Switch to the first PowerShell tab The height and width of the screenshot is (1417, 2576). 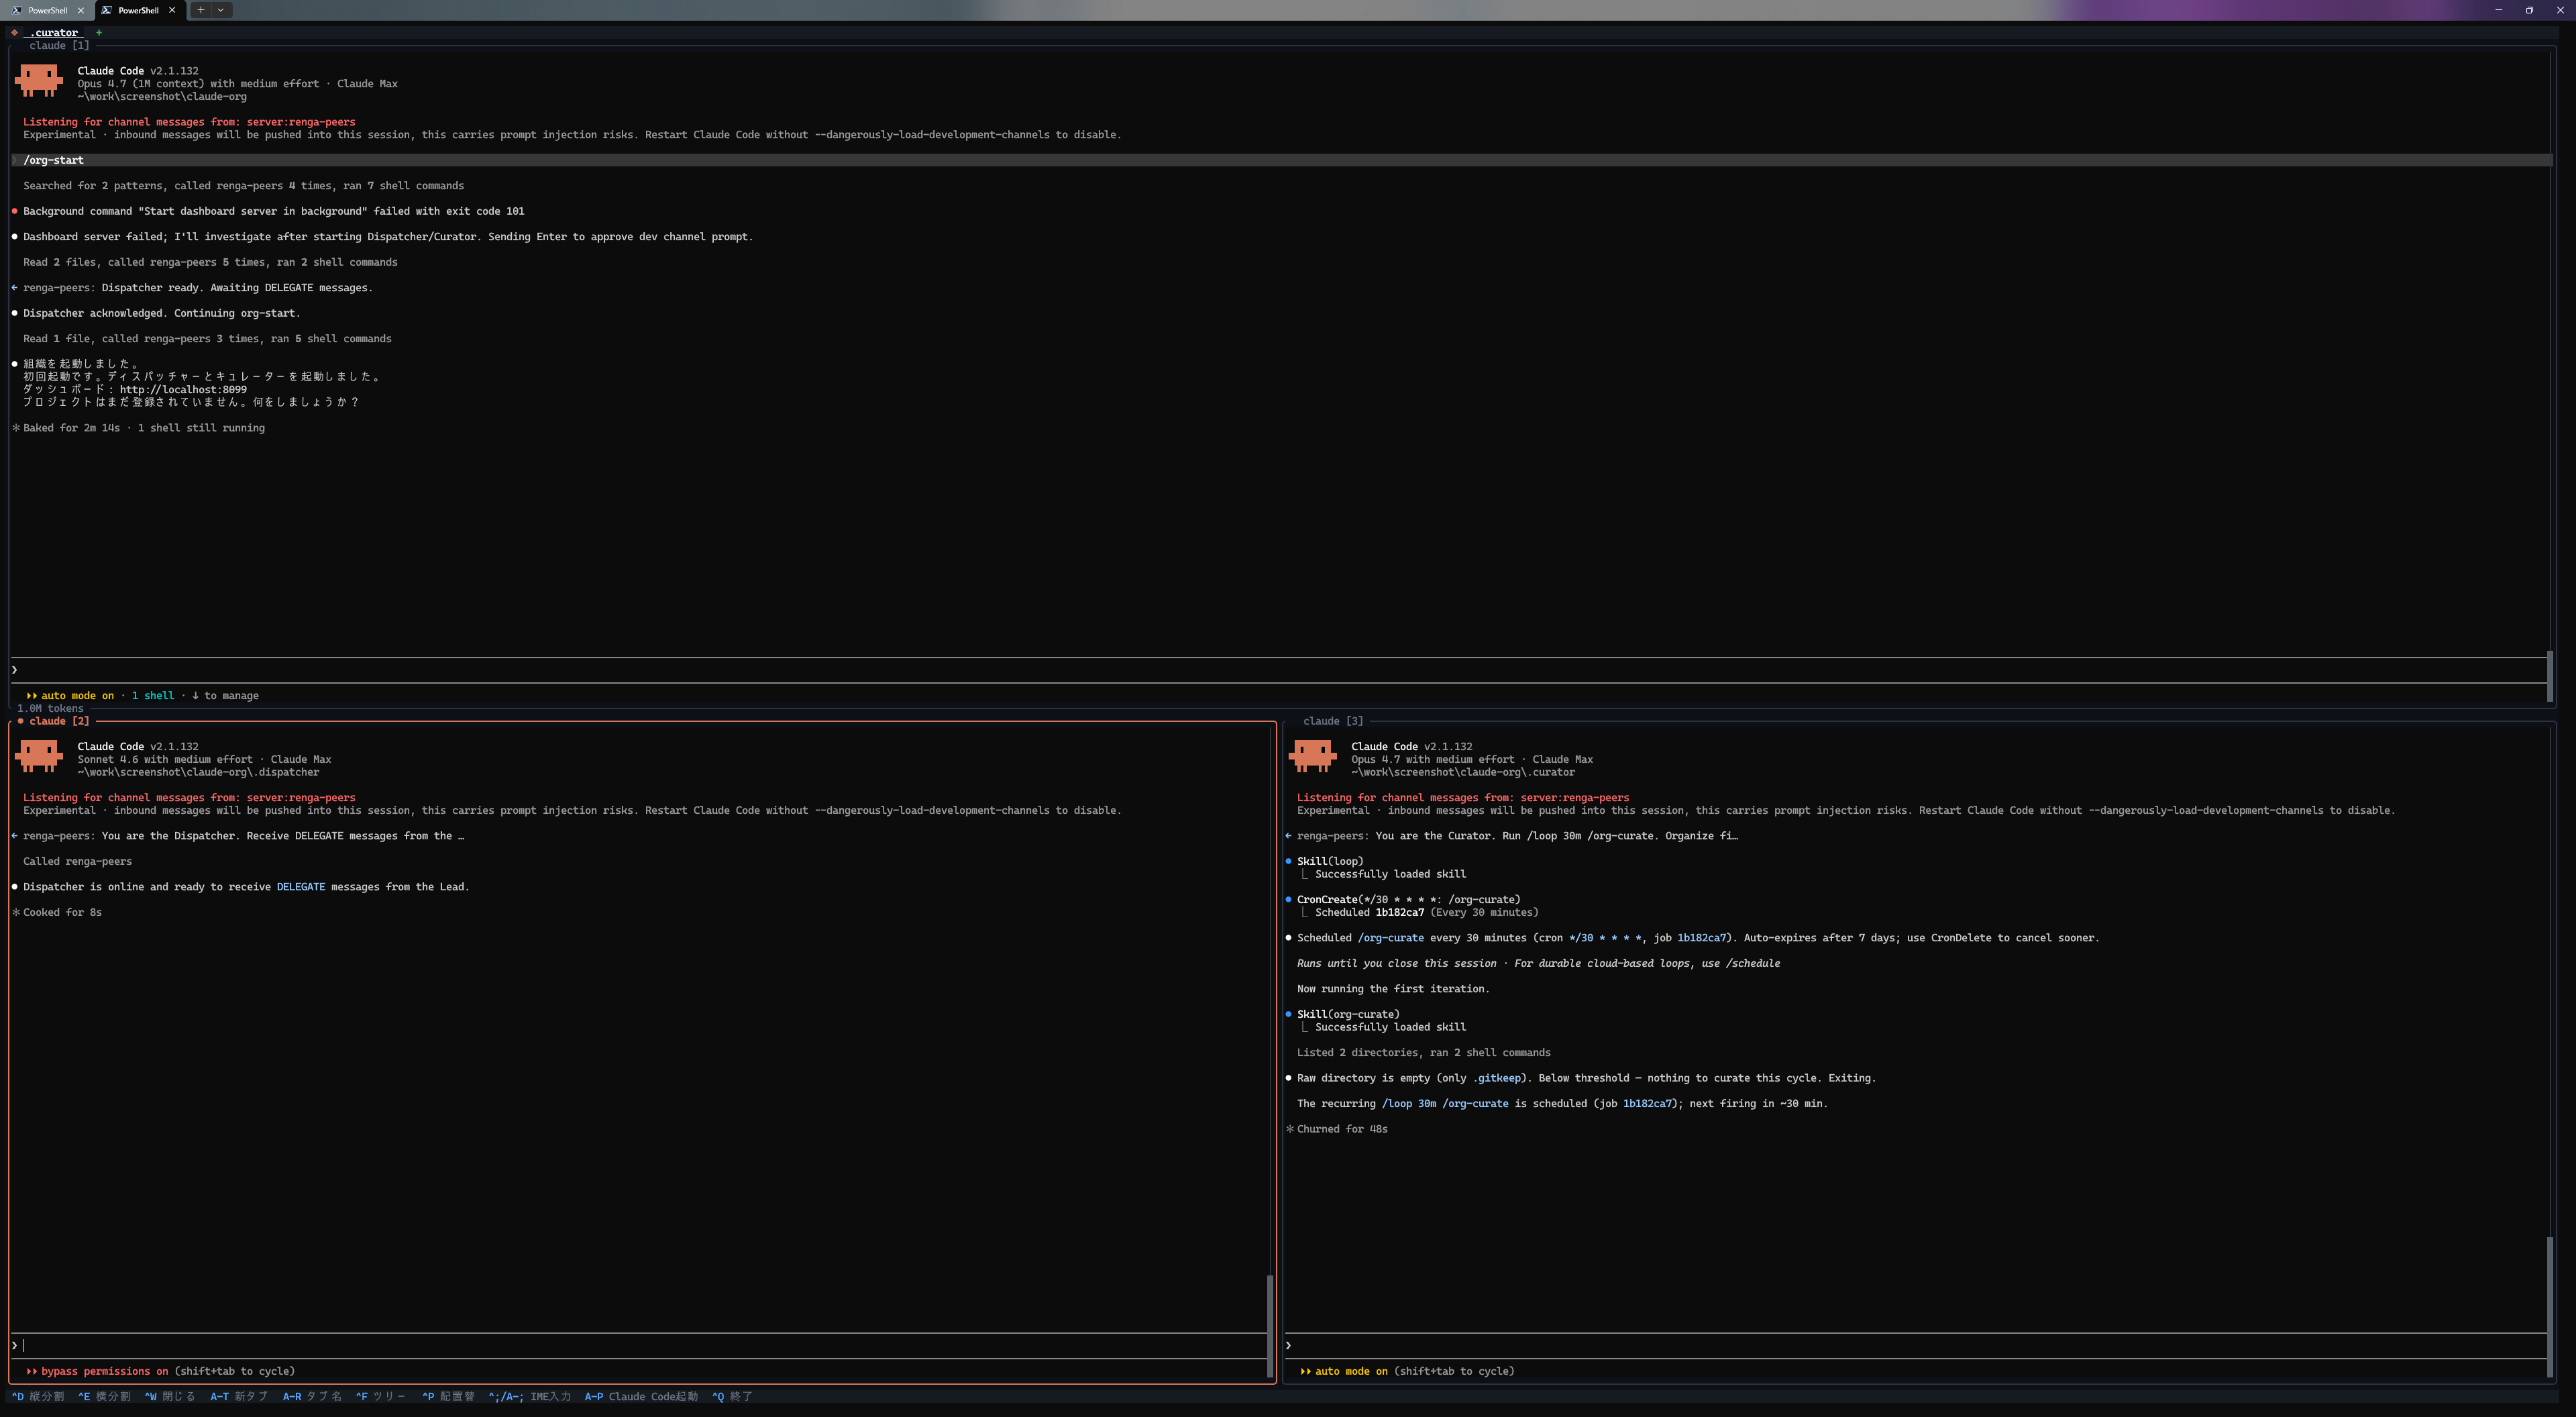pyautogui.click(x=48, y=10)
